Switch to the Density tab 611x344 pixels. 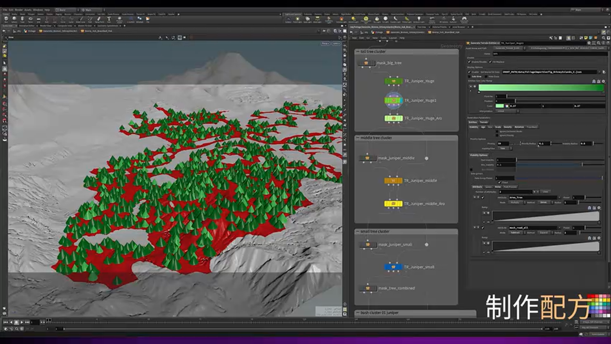click(508, 127)
